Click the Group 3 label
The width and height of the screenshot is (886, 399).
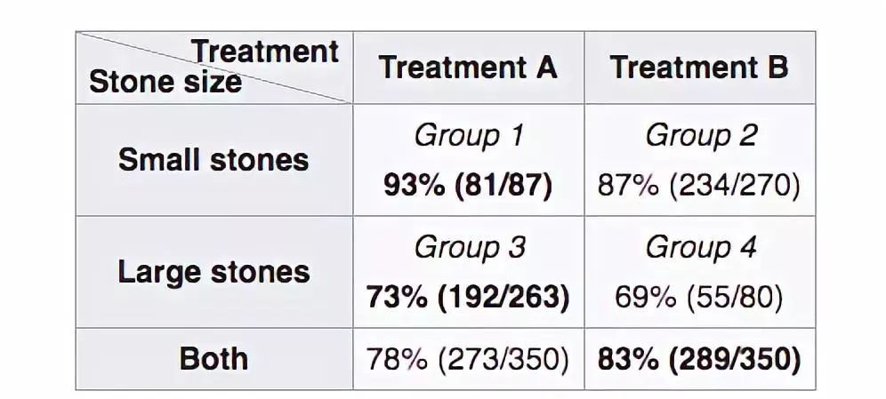pos(469,247)
